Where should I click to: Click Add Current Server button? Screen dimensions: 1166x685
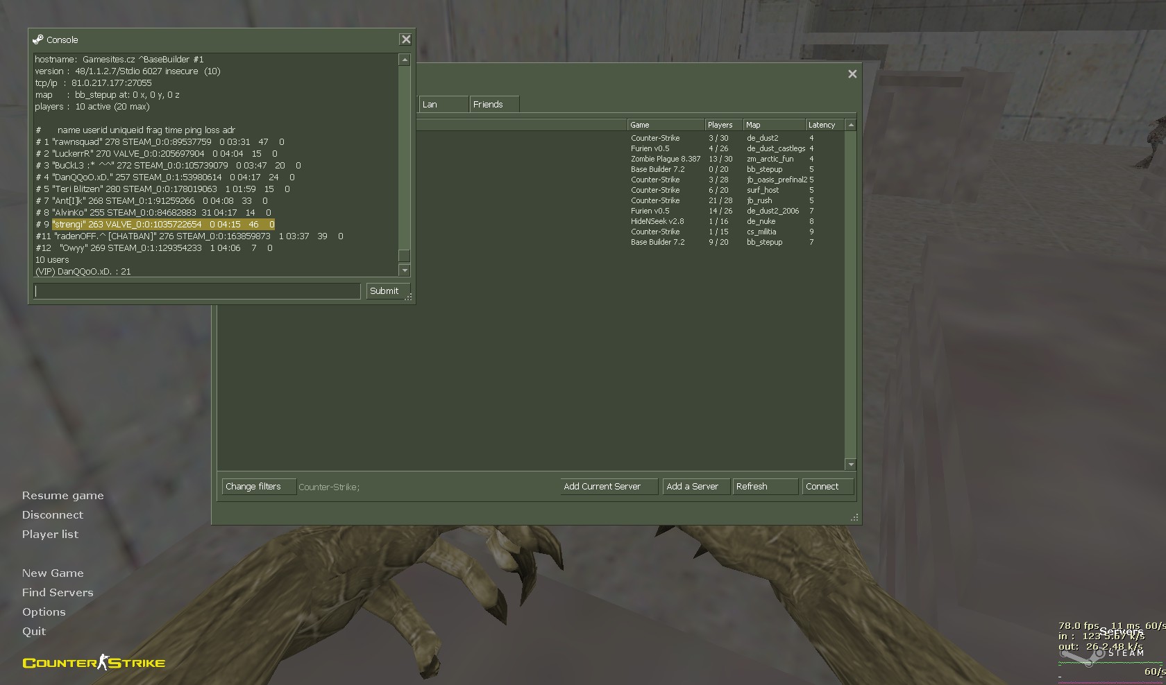coord(609,487)
